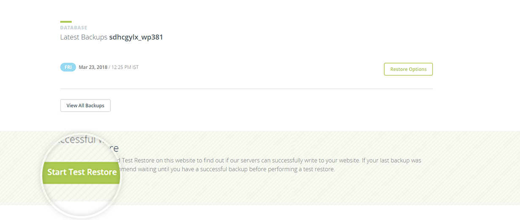Click the blue FRI day badge

pos(68,67)
